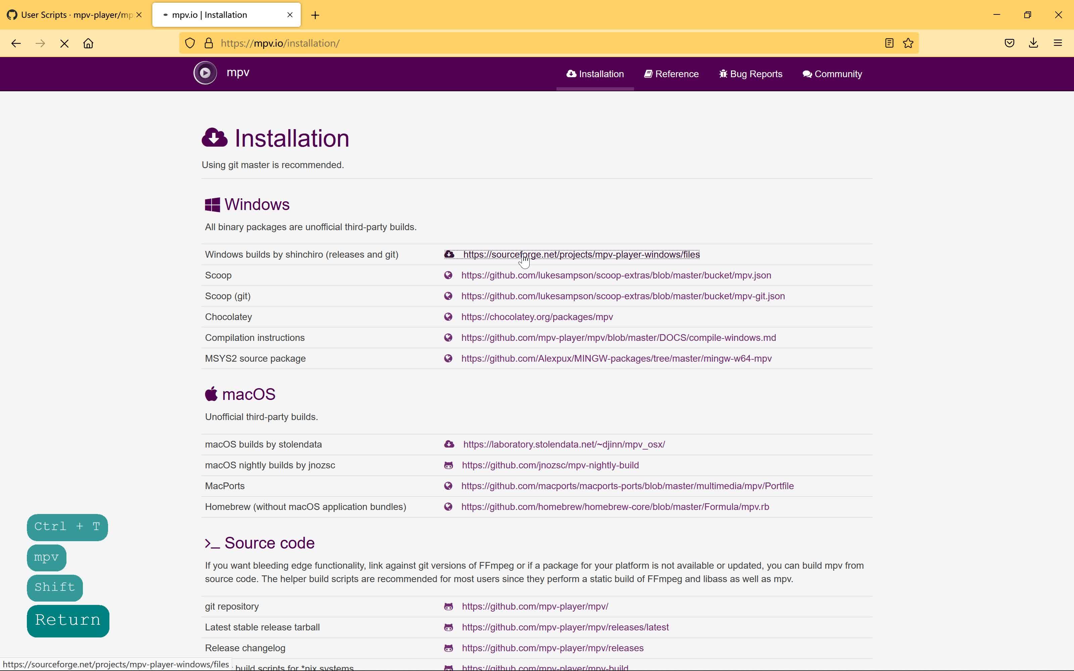1074x671 pixels.
Task: Go to the Firefox home page
Action: (x=88, y=44)
